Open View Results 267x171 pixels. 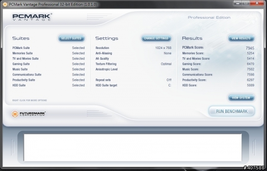tap(241, 38)
